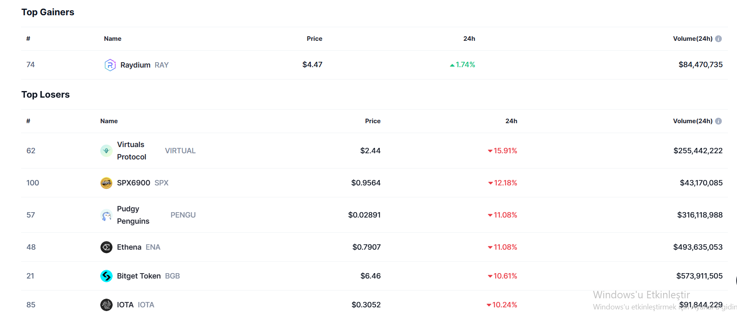Click the Ethena coin logo icon
Screen dimensions: 737x316
[x=106, y=247]
